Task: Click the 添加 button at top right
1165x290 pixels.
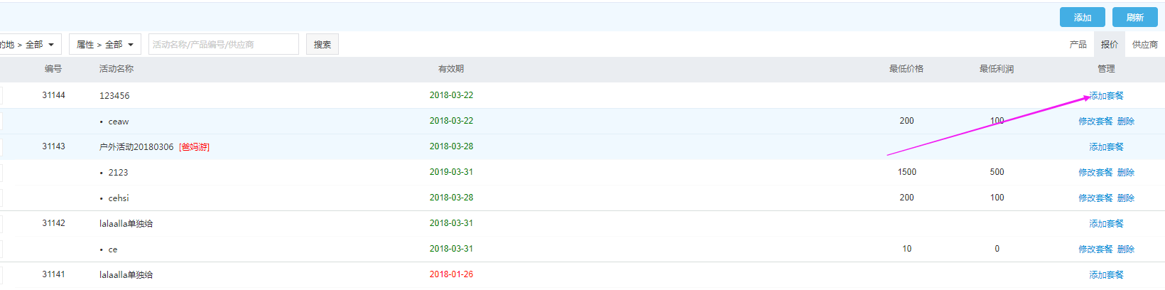Action: pos(1082,17)
